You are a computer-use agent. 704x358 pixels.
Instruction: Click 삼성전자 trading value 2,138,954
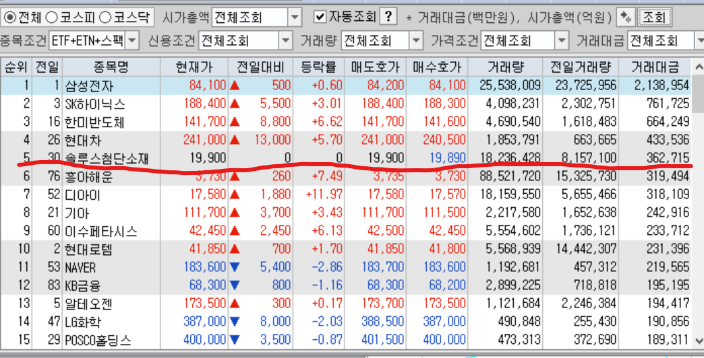pyautogui.click(x=662, y=85)
